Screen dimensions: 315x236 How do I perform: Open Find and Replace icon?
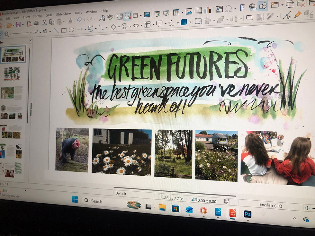(x=102, y=18)
